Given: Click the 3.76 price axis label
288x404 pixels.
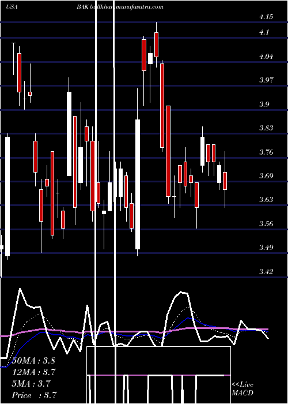Looking at the screenshot, I should 266,152.
